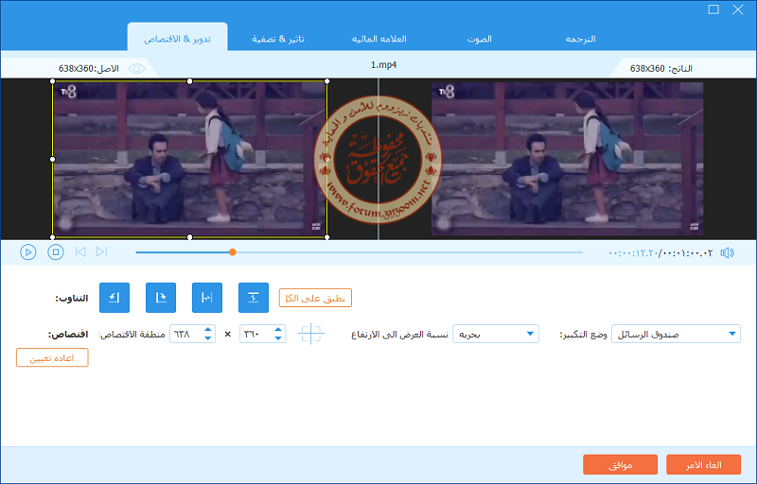Click the bottom-right crop corner handle
This screenshot has height=484, width=757.
[327, 237]
